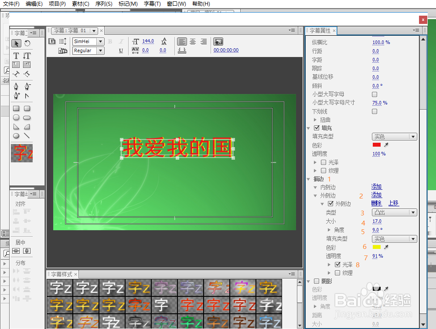The height and width of the screenshot is (329, 436).
Task: Open the Regular font style dropdown
Action: (x=100, y=51)
